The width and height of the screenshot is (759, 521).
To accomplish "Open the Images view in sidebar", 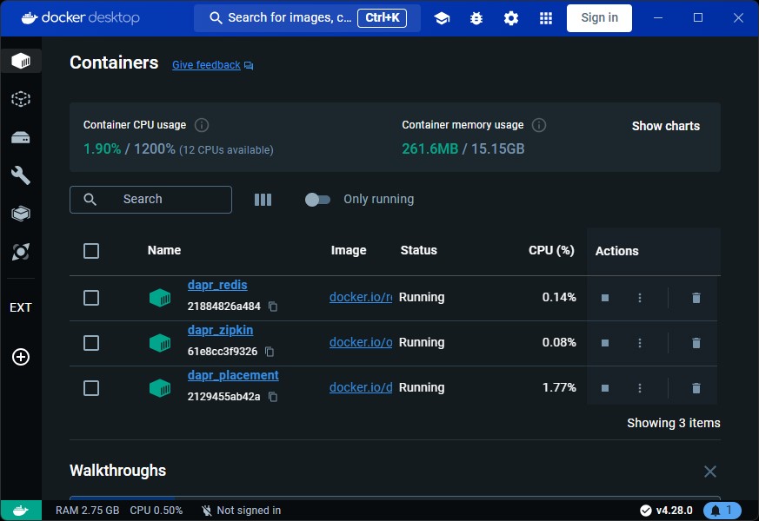I will 21,99.
